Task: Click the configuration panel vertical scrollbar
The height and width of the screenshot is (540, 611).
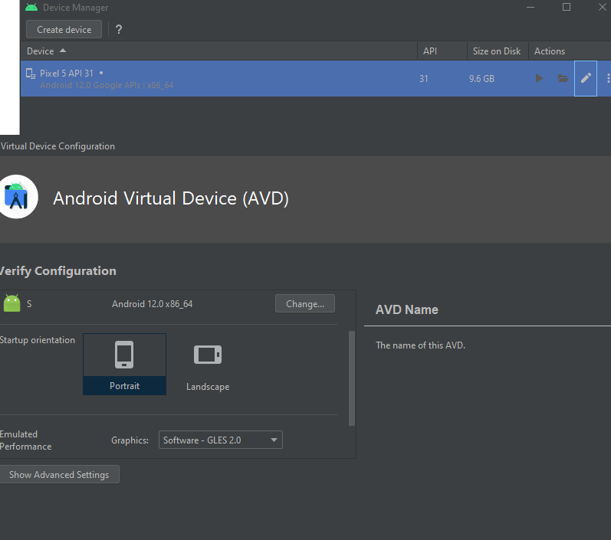Action: (x=352, y=378)
